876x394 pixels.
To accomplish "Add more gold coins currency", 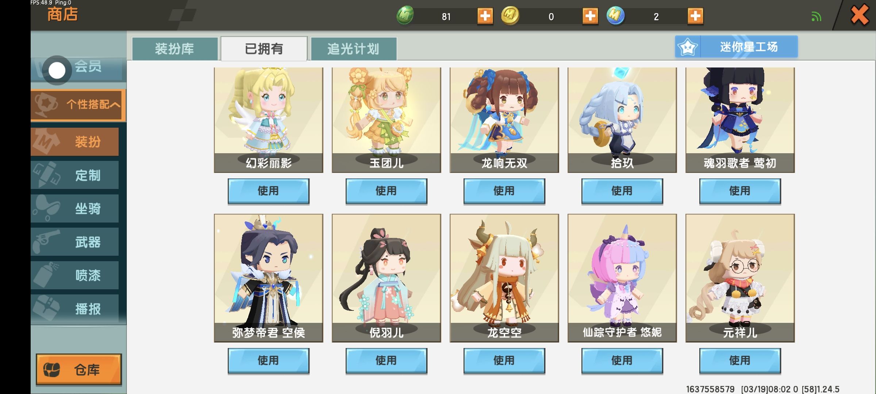I will pos(590,16).
